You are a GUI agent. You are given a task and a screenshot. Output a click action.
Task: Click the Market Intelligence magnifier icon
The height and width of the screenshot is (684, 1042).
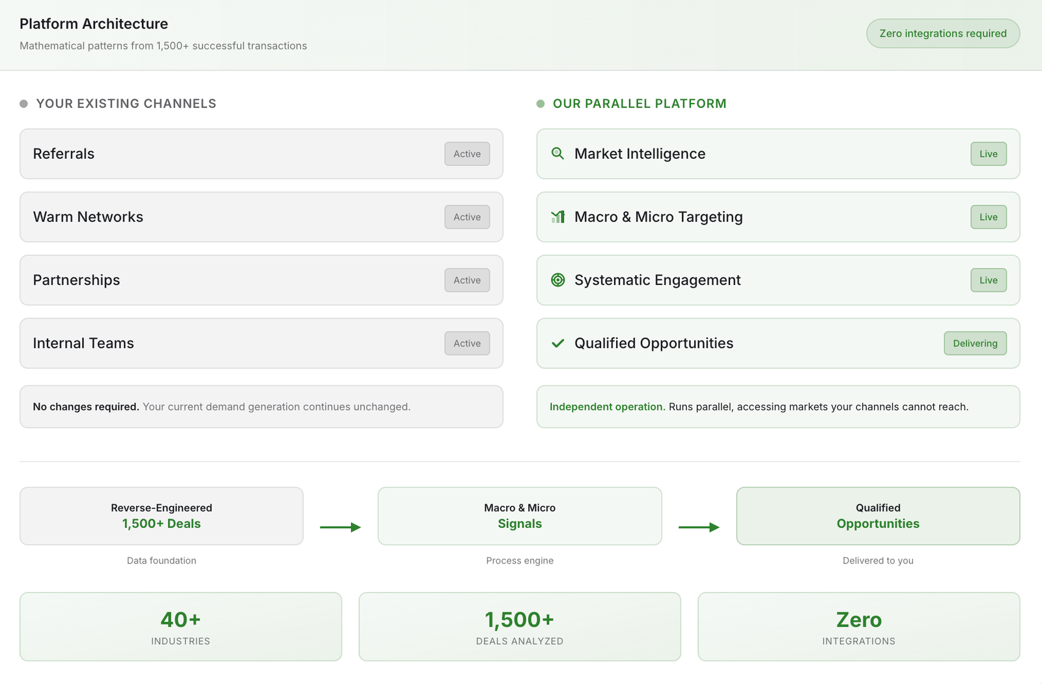557,154
